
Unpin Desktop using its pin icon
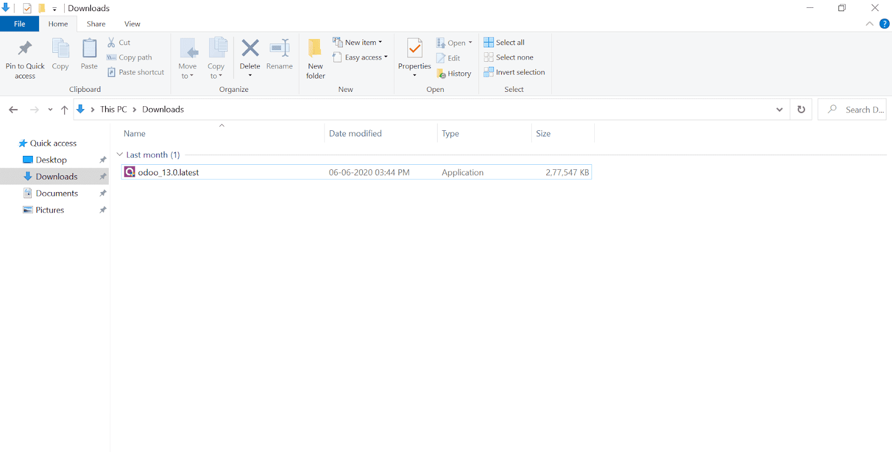[103, 160]
